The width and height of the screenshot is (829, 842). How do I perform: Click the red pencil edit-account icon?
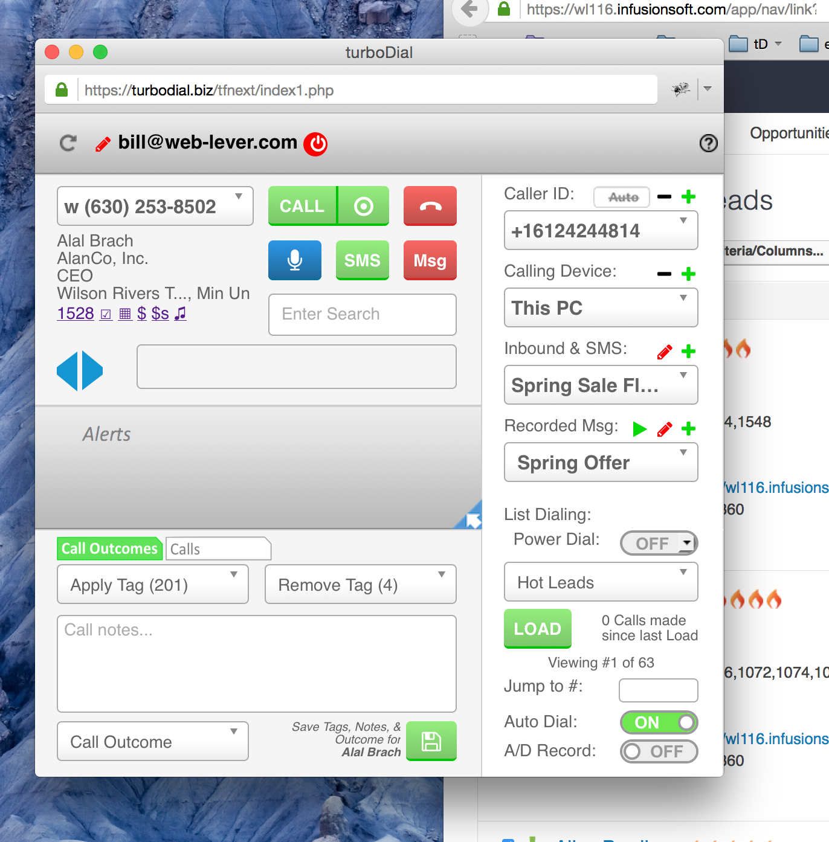[x=103, y=144]
